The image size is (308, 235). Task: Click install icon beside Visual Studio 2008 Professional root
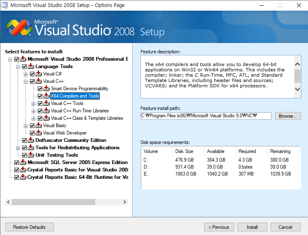pyautogui.click(x=23, y=59)
